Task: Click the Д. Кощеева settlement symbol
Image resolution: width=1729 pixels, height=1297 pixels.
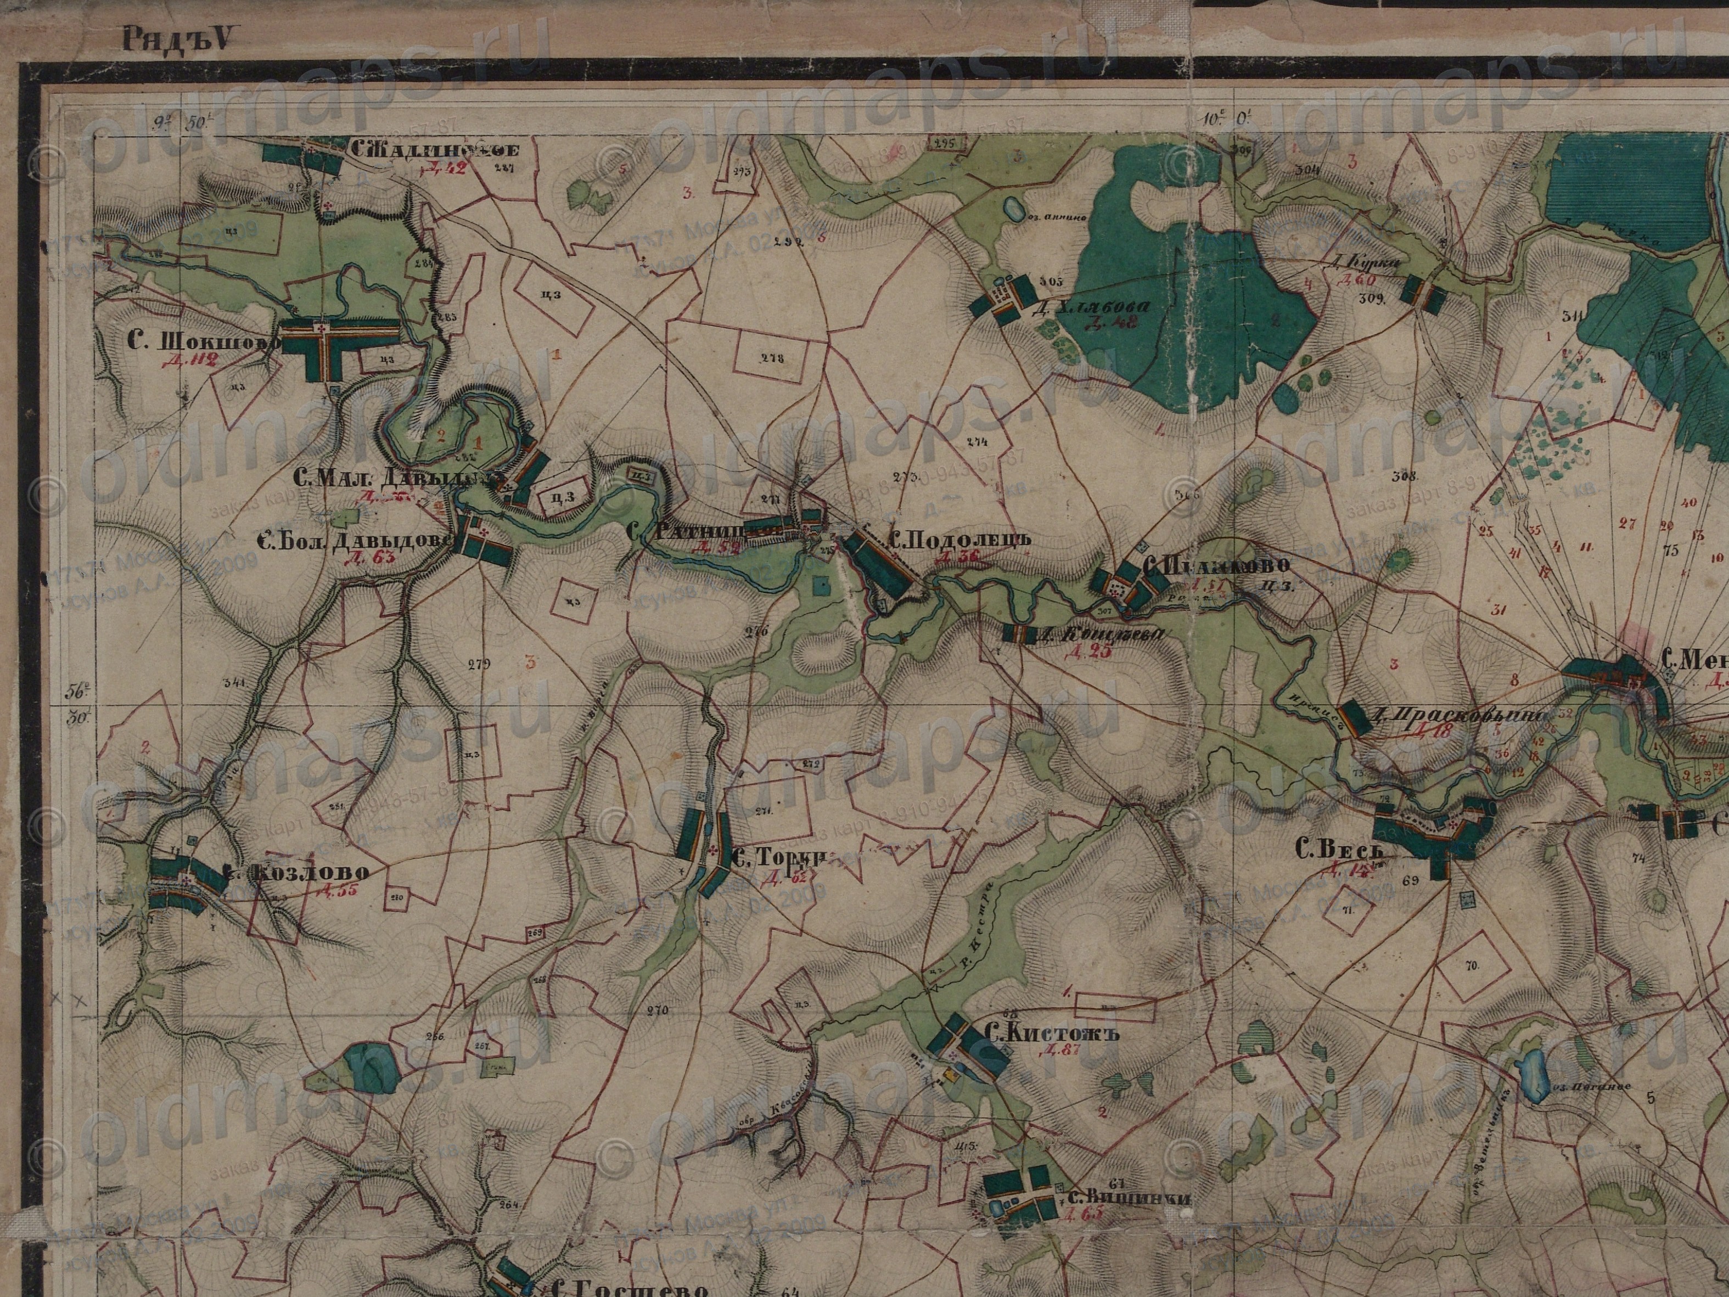Action: 1019,635
